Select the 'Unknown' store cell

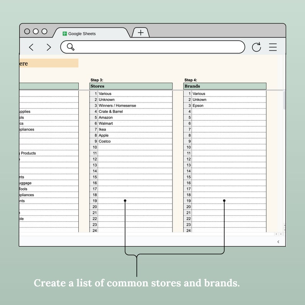coord(135,99)
